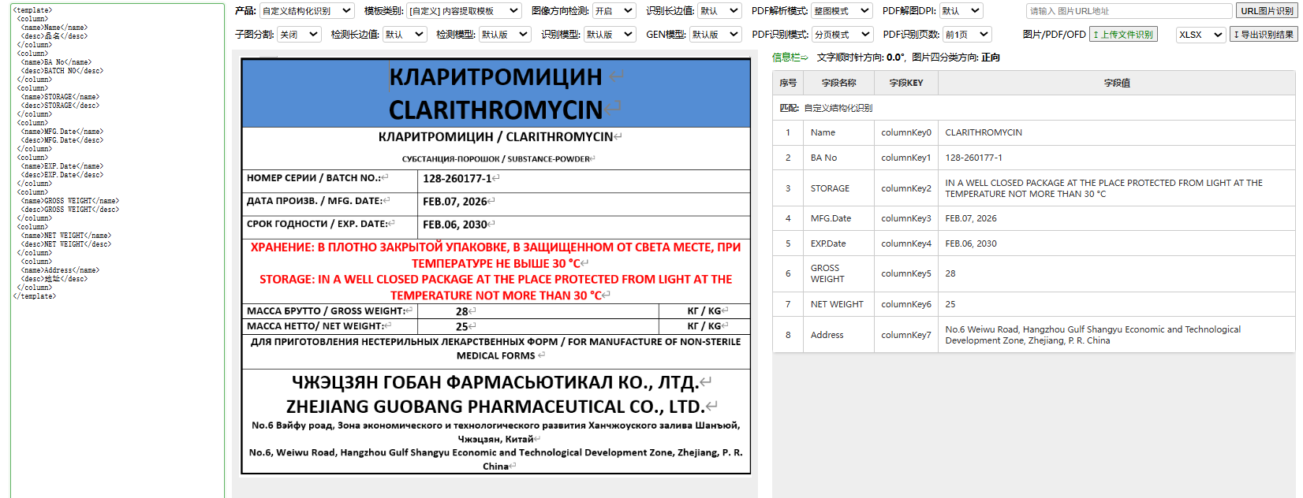Open the 图像方向检测 dropdown
The height and width of the screenshot is (498, 1303).
pyautogui.click(x=614, y=11)
